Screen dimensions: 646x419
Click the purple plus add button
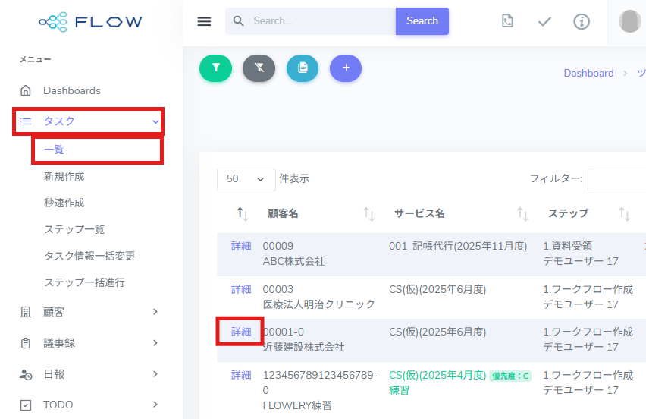[346, 68]
